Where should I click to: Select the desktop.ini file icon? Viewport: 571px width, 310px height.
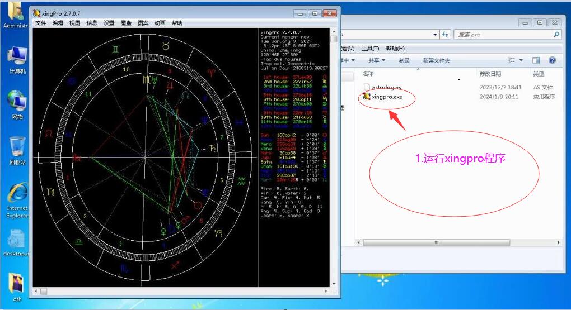[x=16, y=243]
